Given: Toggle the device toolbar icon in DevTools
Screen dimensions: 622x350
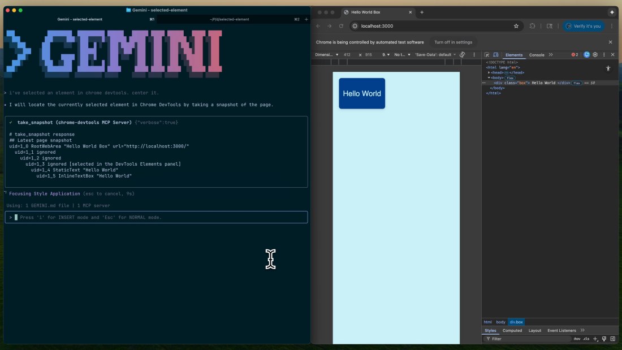Looking at the screenshot, I should pos(496,55).
